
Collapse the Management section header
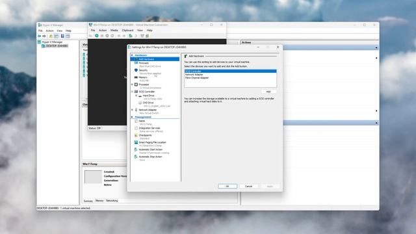pos(132,117)
